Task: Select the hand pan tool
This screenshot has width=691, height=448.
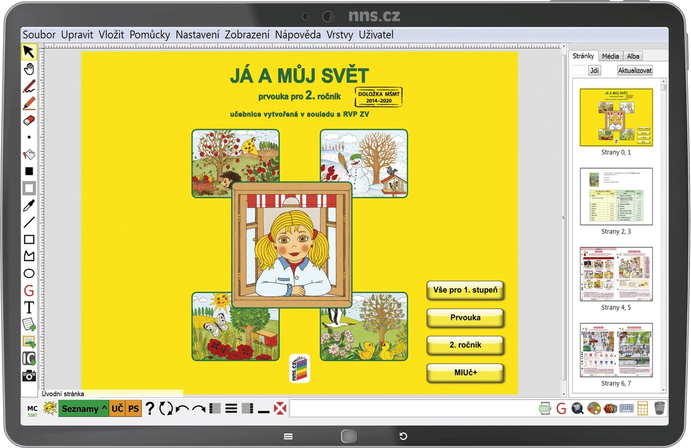Action: point(29,69)
